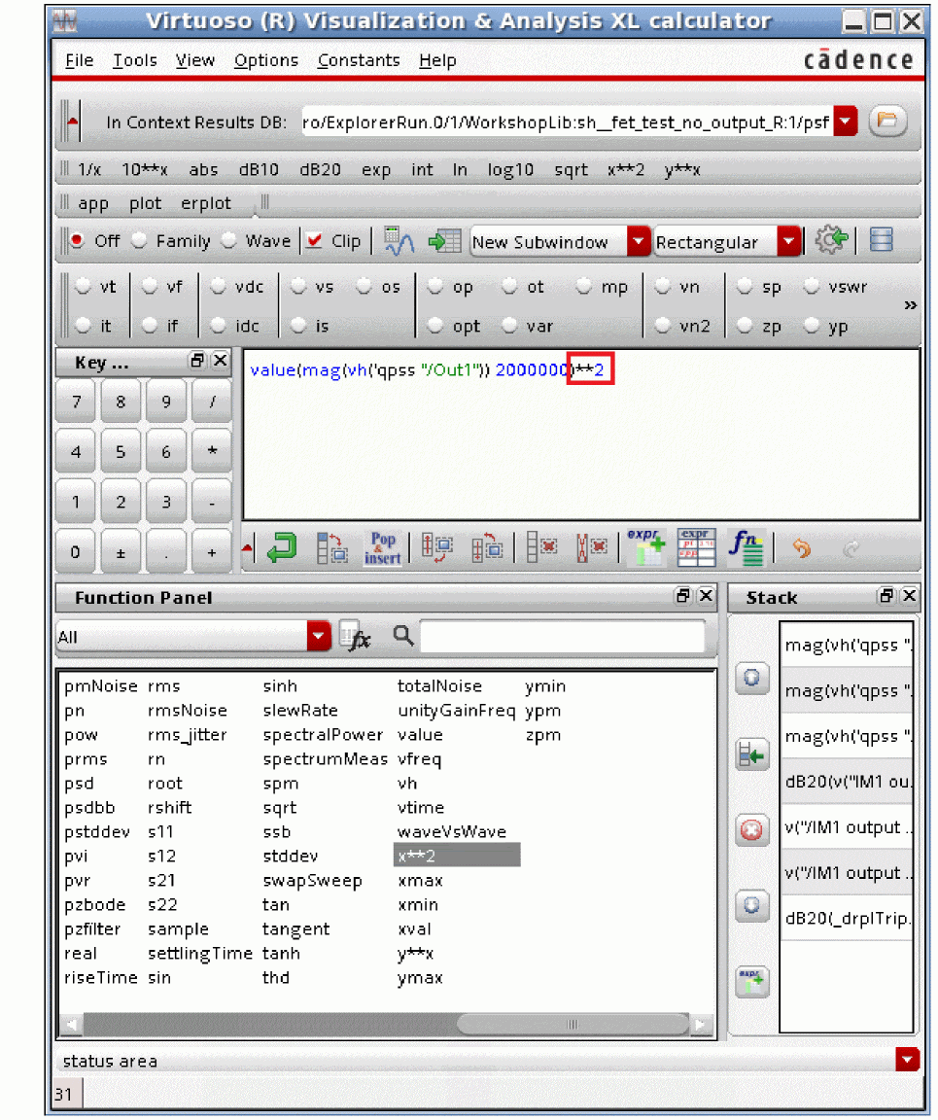Select the Family radio button
Image resolution: width=938 pixels, height=1120 pixels.
139,241
